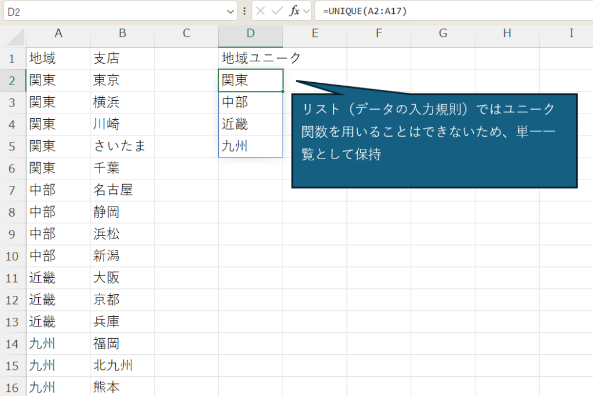593x396 pixels.
Task: Select the column H header
Action: [x=507, y=34]
